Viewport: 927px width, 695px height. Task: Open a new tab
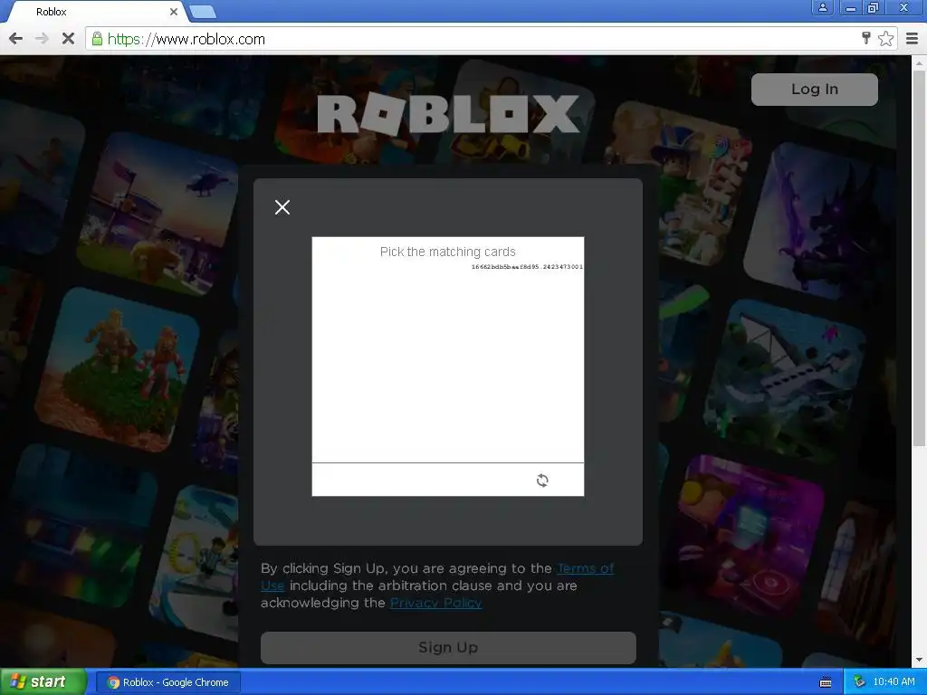point(203,12)
